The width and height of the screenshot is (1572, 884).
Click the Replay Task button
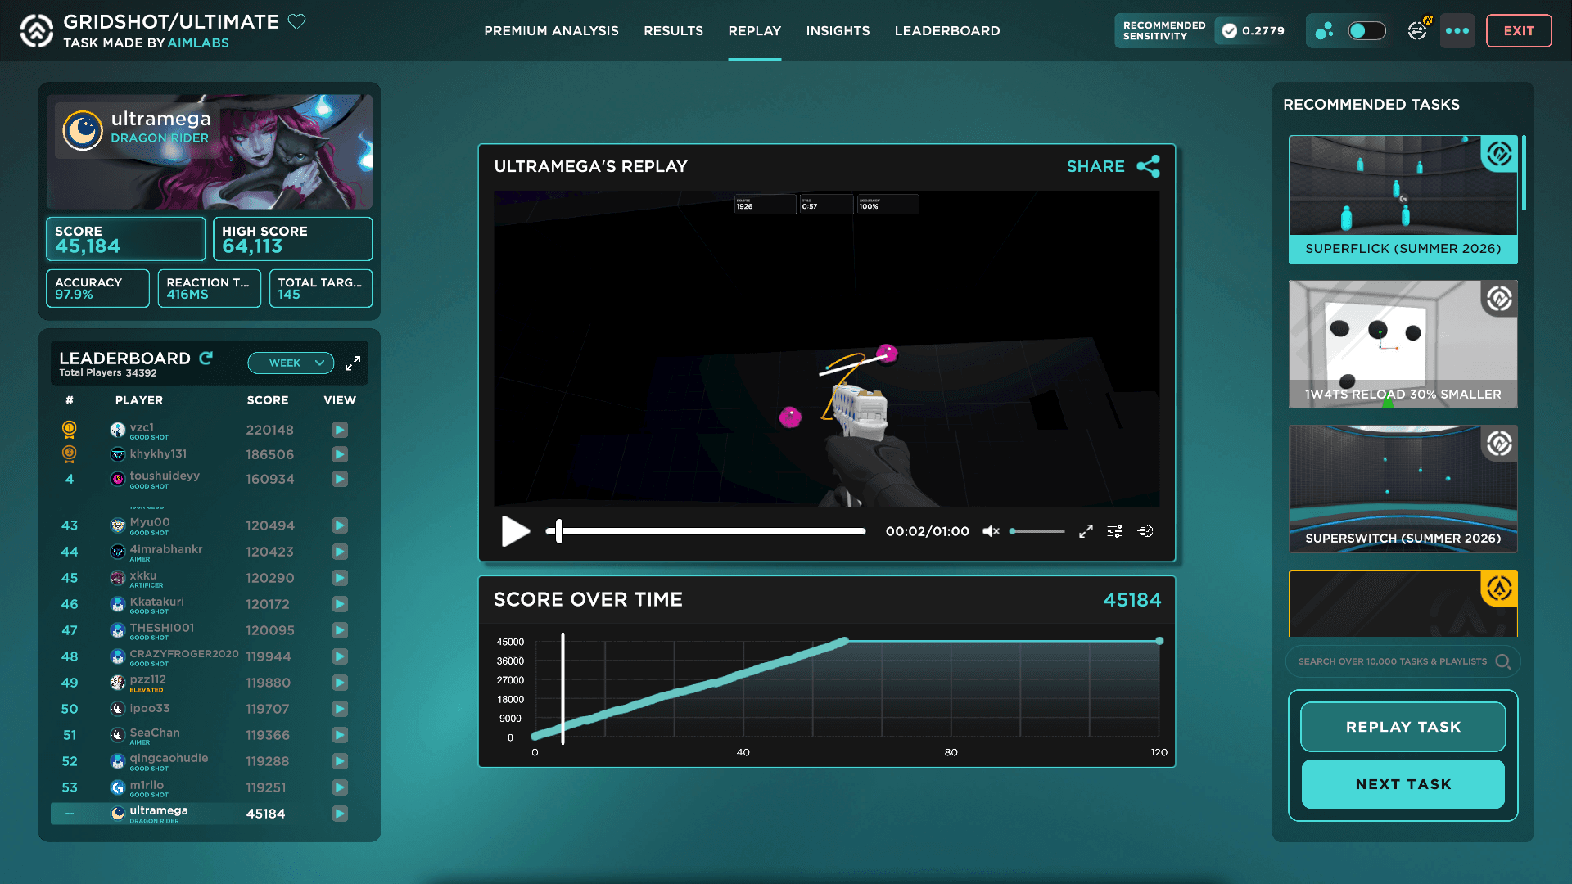[1403, 727]
